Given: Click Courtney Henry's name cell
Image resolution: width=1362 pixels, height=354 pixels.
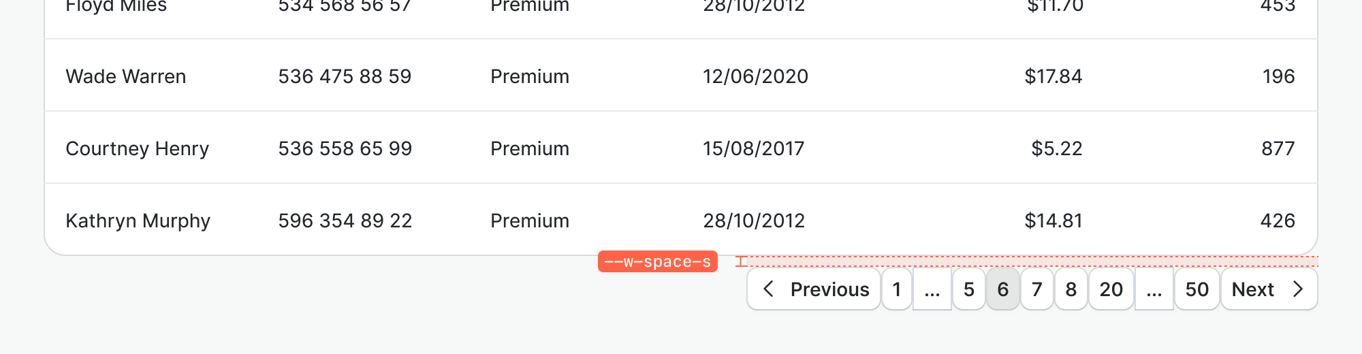Looking at the screenshot, I should click(138, 148).
